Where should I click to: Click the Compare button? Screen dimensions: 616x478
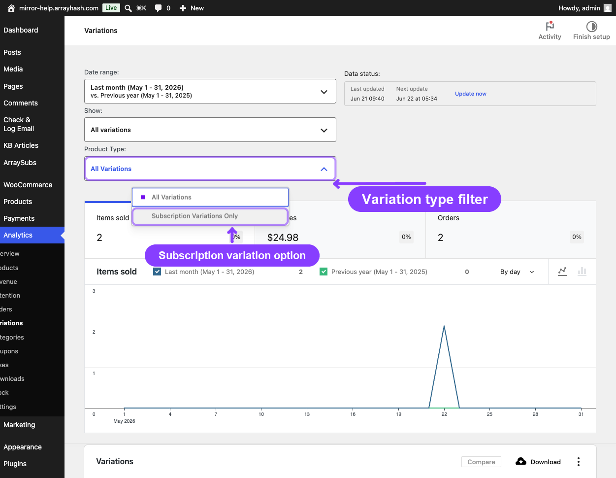click(x=481, y=462)
